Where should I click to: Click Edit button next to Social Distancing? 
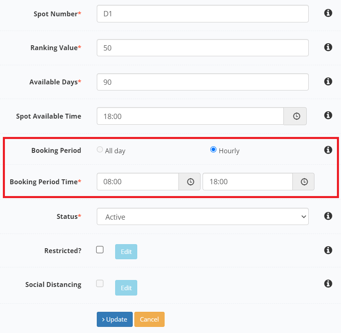tap(126, 288)
